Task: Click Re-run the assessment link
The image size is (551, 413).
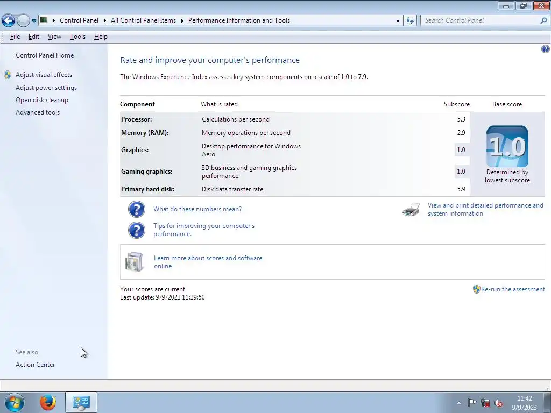Action: (x=513, y=289)
